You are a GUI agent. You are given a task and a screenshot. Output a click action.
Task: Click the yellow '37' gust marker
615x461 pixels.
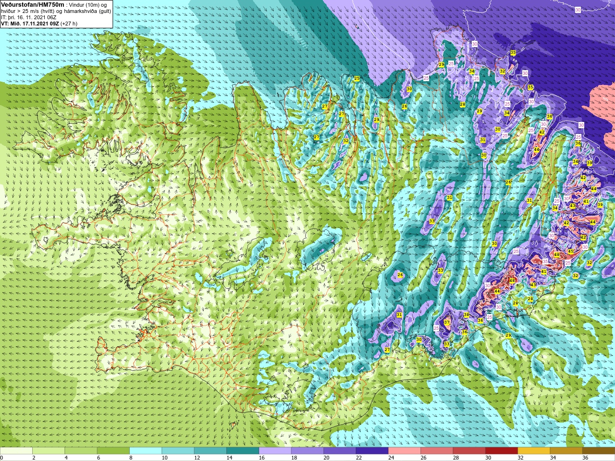[x=447, y=323]
